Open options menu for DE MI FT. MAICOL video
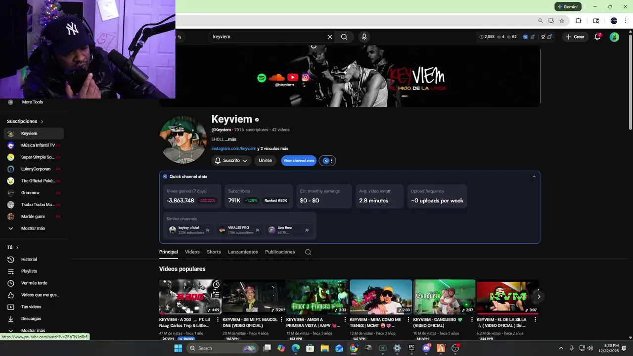 281,320
